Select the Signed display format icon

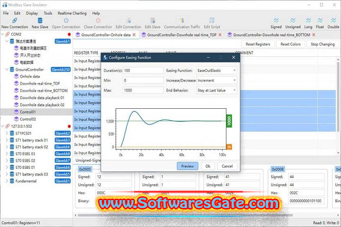276,20
